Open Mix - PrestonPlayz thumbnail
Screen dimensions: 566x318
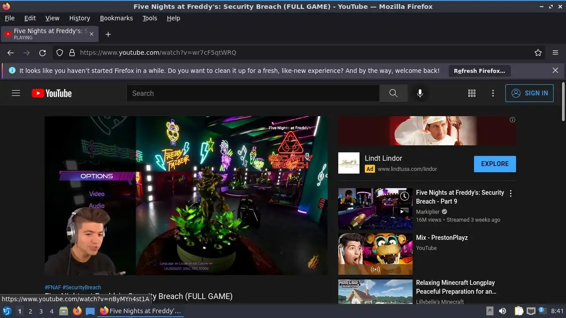pyautogui.click(x=375, y=254)
